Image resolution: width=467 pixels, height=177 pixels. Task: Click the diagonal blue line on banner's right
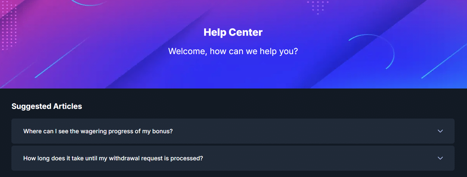(443, 62)
